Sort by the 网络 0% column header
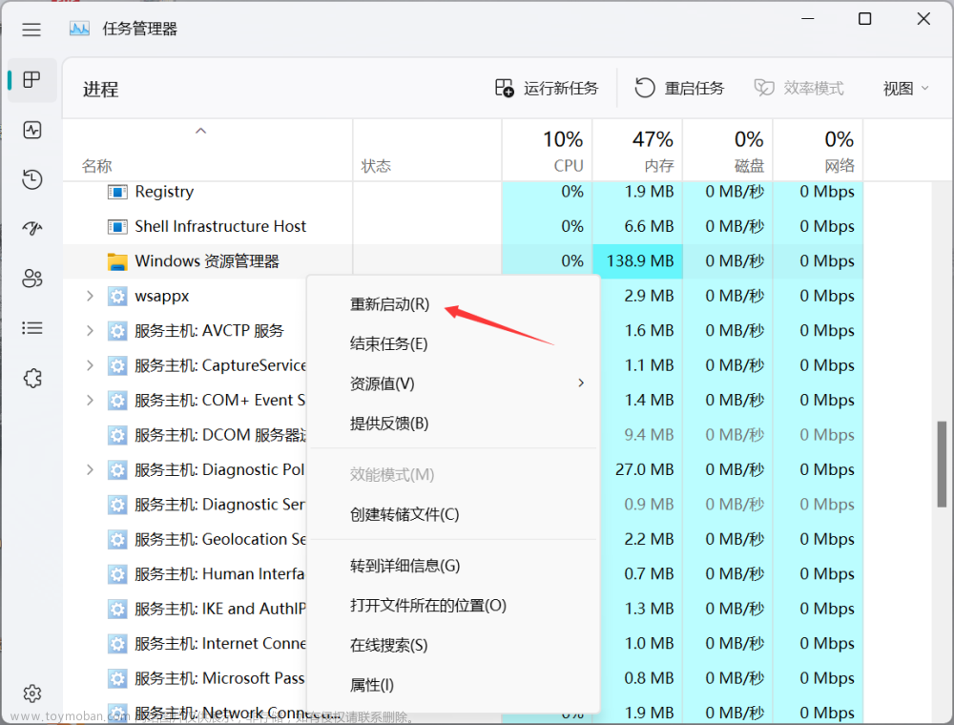Screen dimensions: 954x725 (818, 150)
